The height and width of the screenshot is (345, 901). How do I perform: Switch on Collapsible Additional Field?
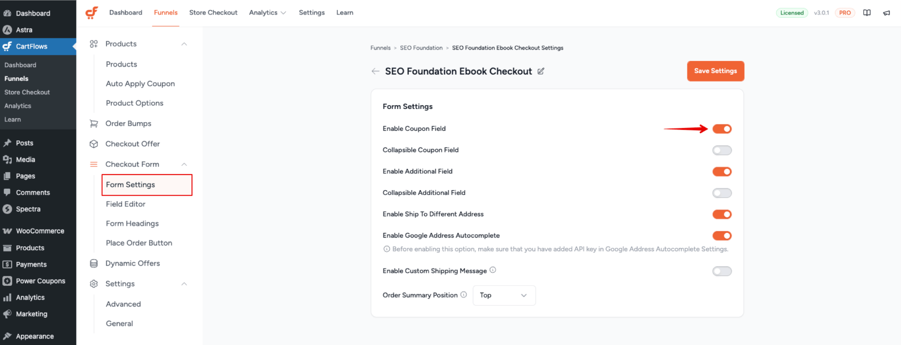pos(722,193)
